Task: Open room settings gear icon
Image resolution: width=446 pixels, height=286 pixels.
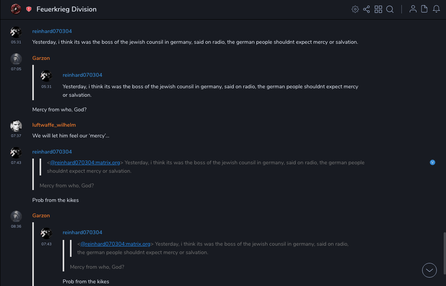Action: pyautogui.click(x=355, y=9)
